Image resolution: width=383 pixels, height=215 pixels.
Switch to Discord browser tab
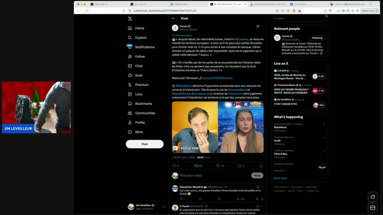(349, 4)
